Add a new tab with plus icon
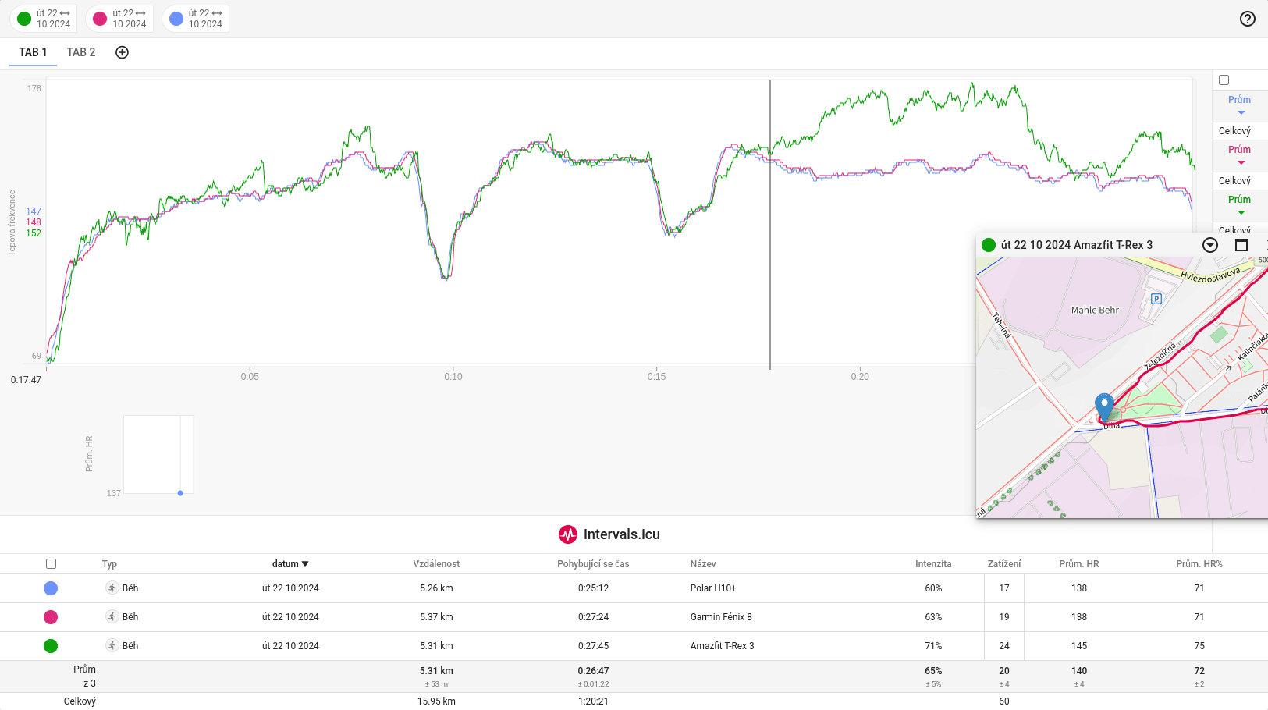The height and width of the screenshot is (710, 1268). (x=122, y=52)
